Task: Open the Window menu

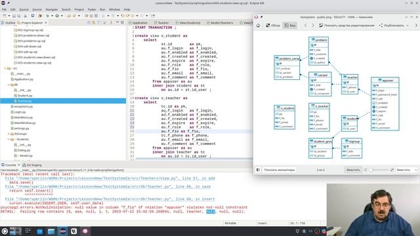Action: [x=114, y=9]
